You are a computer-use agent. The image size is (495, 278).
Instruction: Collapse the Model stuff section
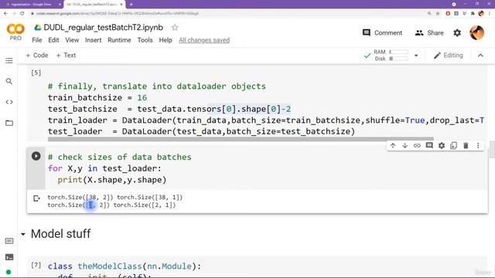[x=23, y=234]
